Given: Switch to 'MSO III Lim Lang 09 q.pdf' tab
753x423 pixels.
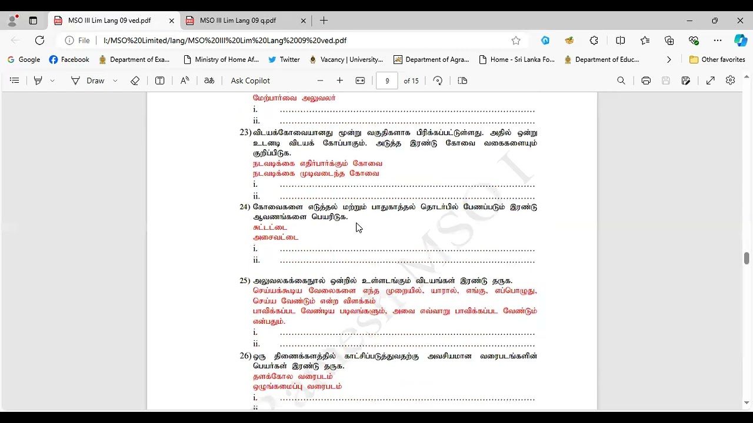Looking at the screenshot, I should (238, 21).
